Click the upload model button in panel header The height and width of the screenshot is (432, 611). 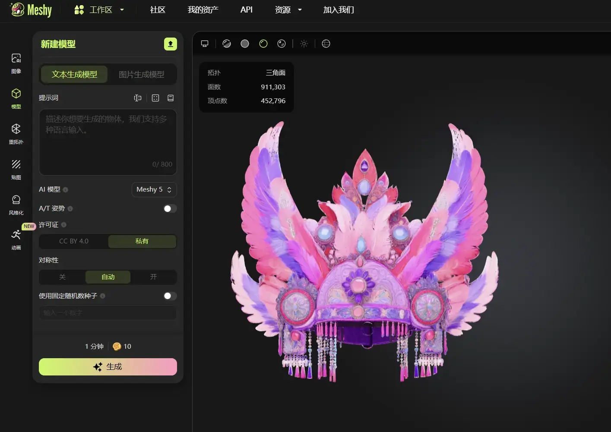(170, 44)
